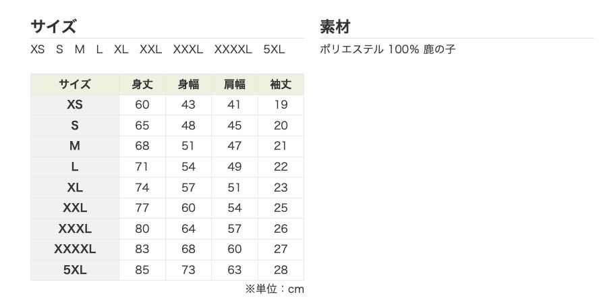
Task: Choose XXXL from the size options list
Action: pyautogui.click(x=188, y=49)
